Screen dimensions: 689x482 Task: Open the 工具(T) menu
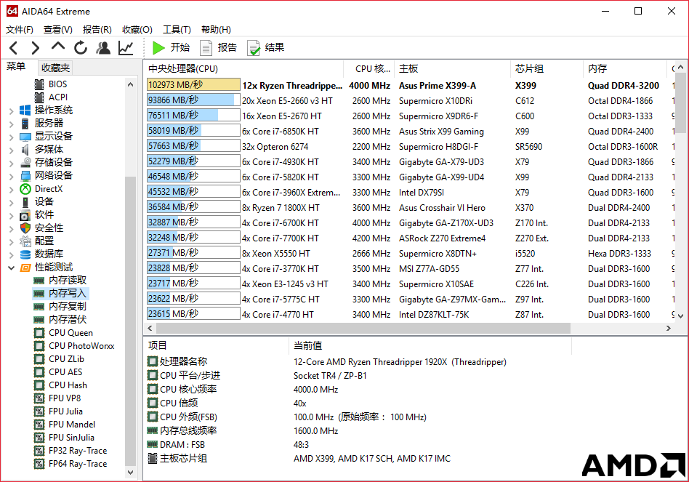(x=177, y=29)
